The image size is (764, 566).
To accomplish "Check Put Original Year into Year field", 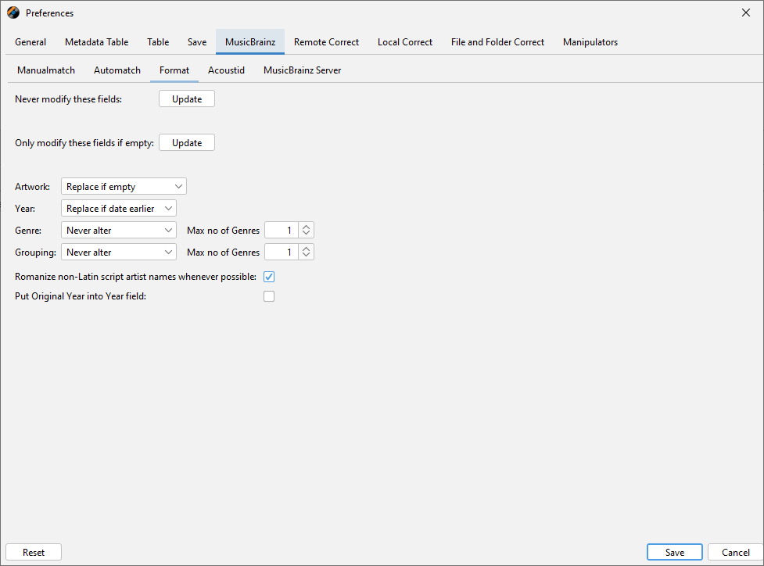I will coord(269,296).
